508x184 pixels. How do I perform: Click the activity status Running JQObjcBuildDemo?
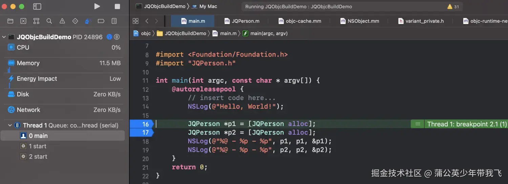[298, 6]
